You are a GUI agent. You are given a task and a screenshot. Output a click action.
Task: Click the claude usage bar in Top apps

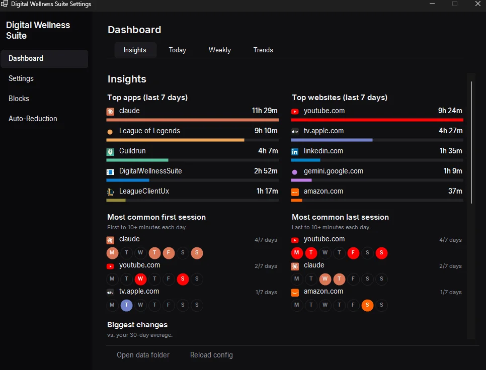click(193, 120)
